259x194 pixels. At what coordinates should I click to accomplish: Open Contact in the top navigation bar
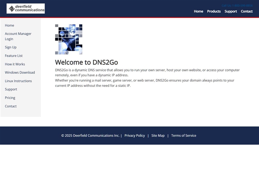246,11
